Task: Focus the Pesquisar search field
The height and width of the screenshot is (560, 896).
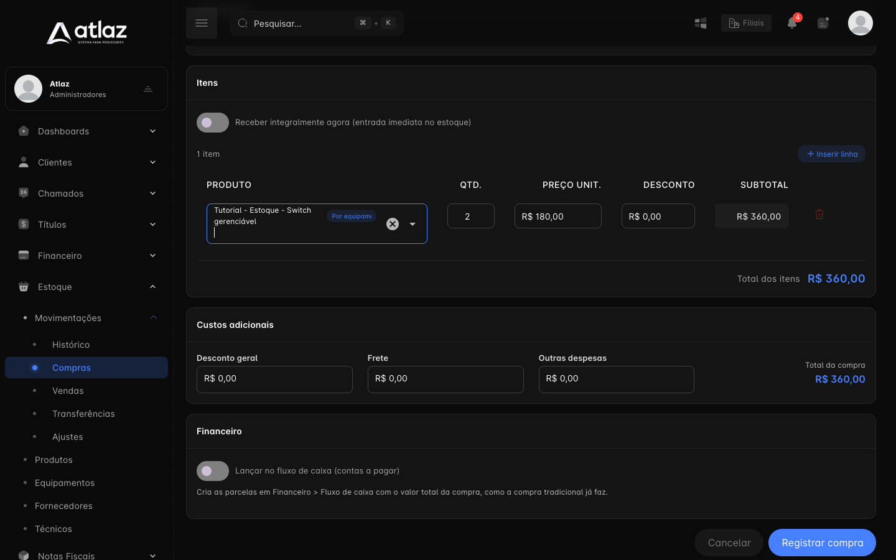Action: (317, 23)
